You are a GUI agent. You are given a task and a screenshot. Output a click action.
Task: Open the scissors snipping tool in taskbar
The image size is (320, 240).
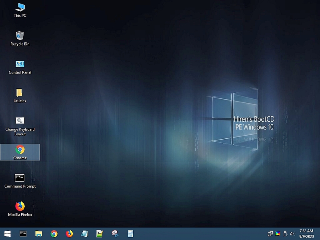click(x=115, y=234)
